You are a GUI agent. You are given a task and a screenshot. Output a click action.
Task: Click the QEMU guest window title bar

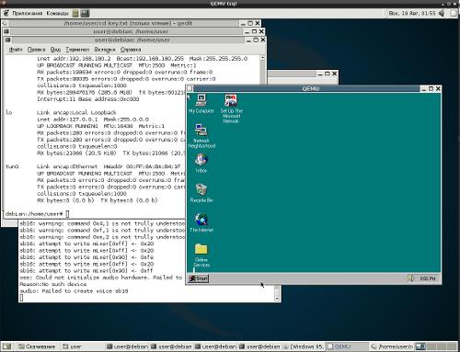tap(310, 88)
